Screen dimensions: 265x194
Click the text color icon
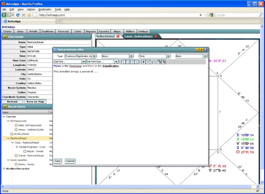point(159,62)
